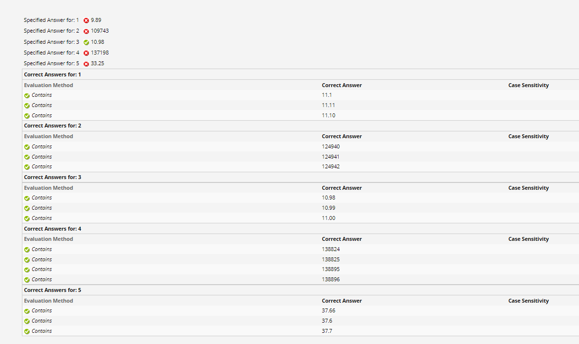Click the correct answer cell 11.10

(x=328, y=115)
